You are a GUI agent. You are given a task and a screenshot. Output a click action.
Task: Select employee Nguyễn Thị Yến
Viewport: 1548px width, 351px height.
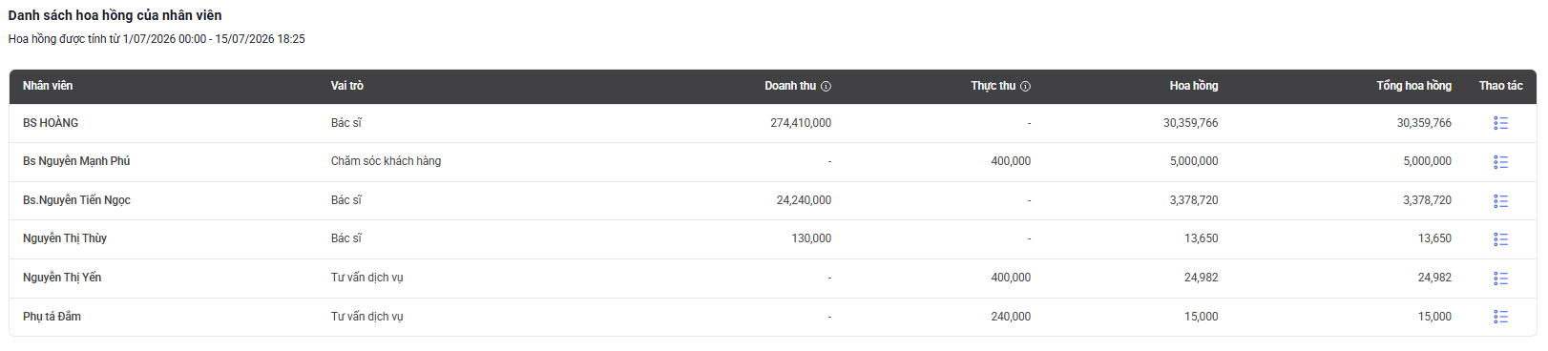pos(62,278)
